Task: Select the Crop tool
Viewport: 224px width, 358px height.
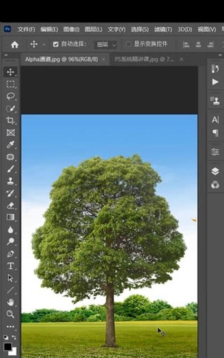Action: pyautogui.click(x=10, y=120)
